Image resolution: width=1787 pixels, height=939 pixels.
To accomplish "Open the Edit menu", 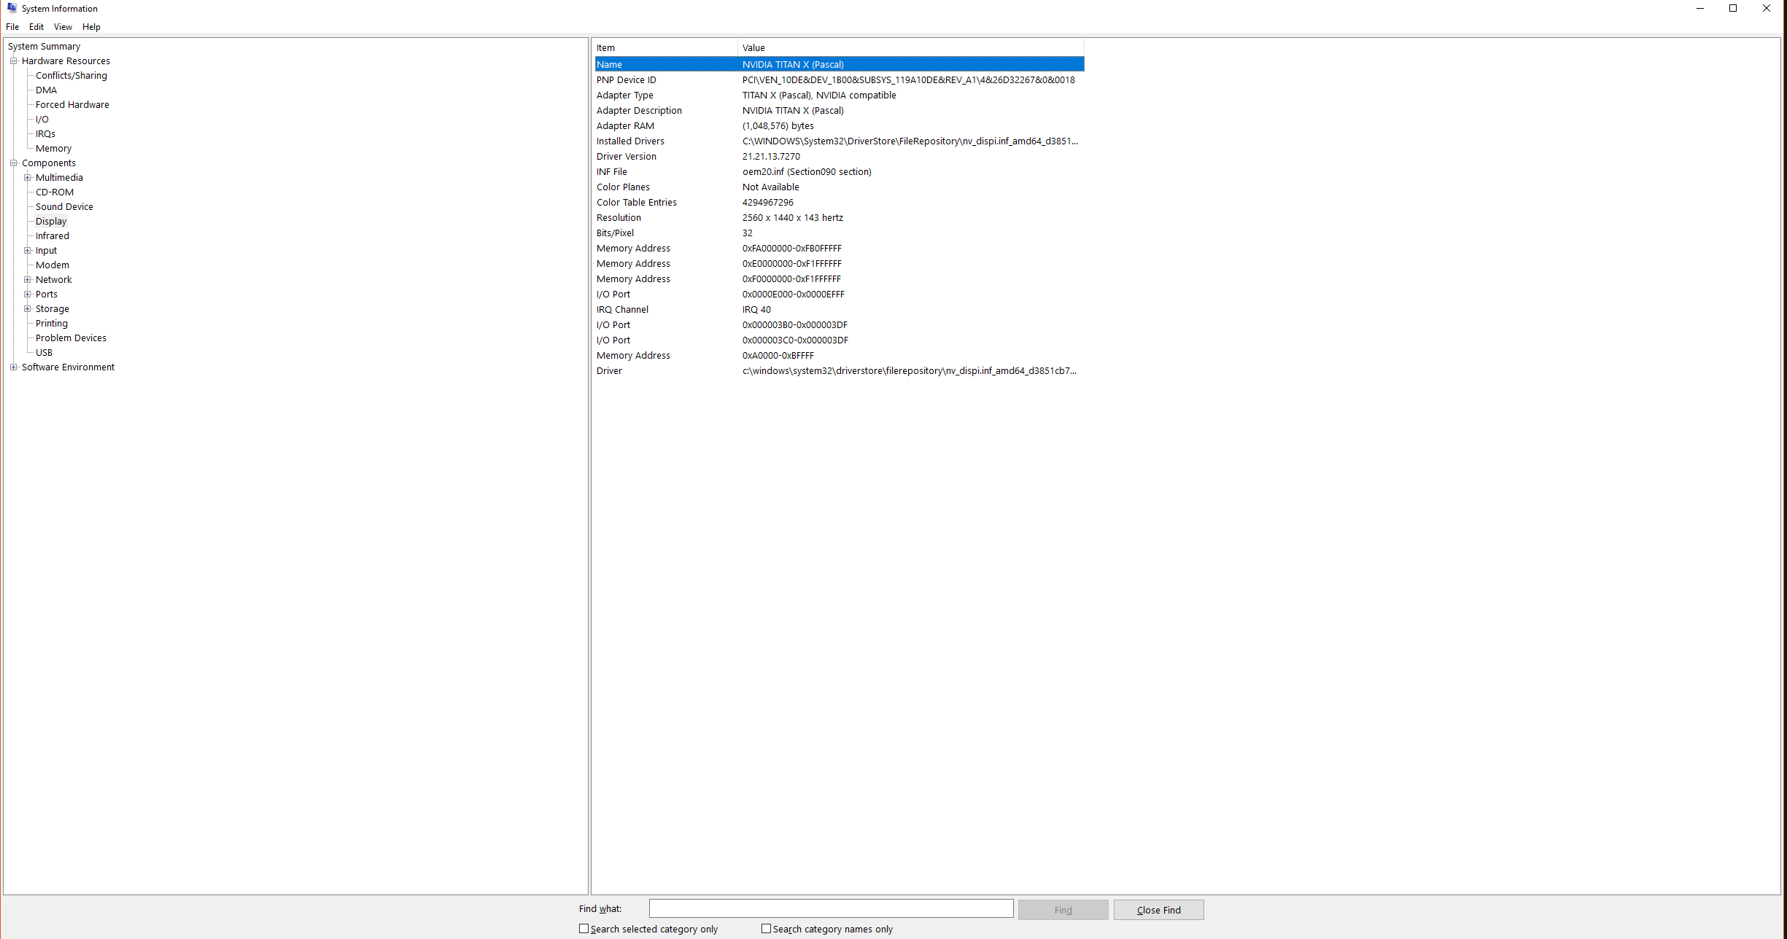I will coord(36,27).
